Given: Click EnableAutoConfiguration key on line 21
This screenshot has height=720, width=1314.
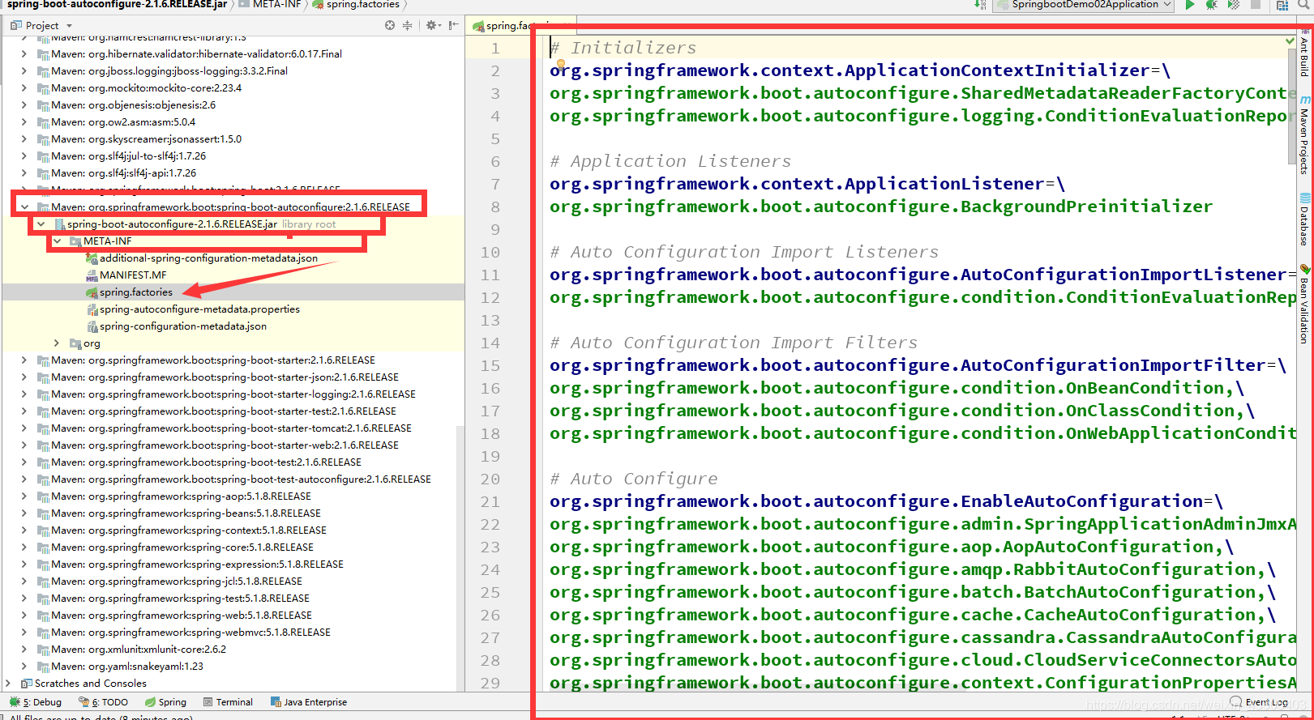Looking at the screenshot, I should [x=876, y=502].
